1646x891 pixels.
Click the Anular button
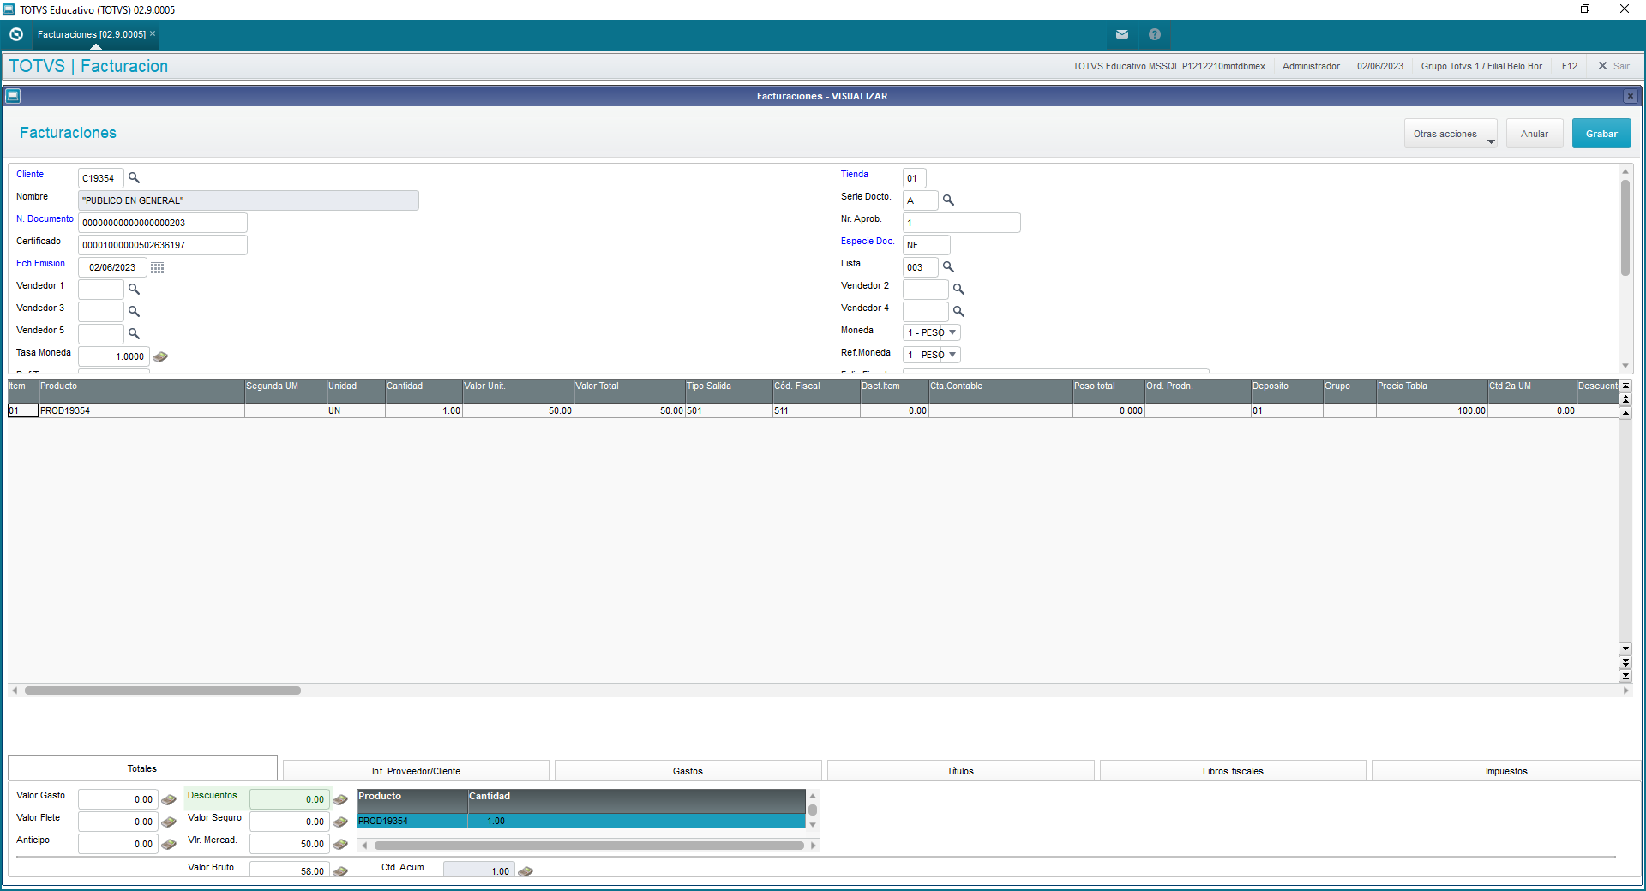1535,134
